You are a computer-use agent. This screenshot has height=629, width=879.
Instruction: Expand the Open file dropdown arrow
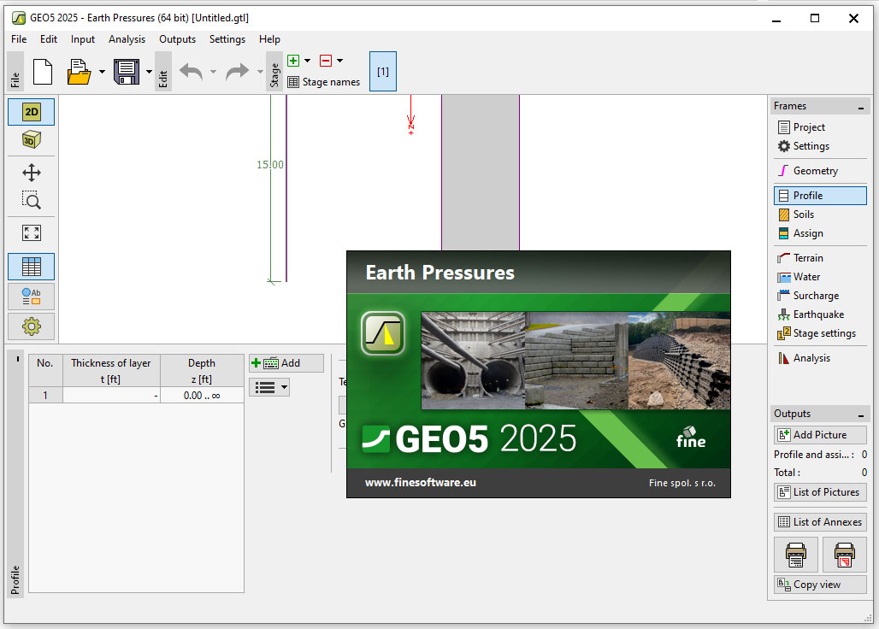(x=102, y=72)
